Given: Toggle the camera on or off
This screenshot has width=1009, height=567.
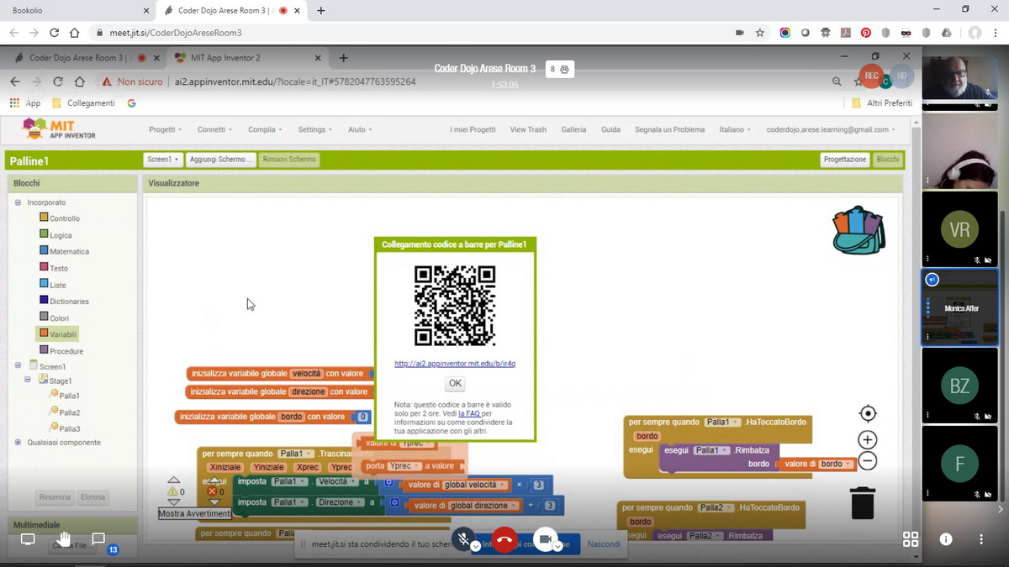Looking at the screenshot, I should click(x=545, y=538).
